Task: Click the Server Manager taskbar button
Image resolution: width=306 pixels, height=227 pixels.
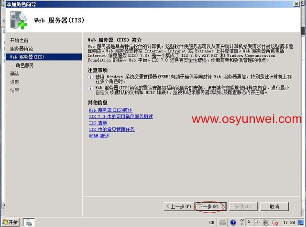Action: click(x=29, y=222)
